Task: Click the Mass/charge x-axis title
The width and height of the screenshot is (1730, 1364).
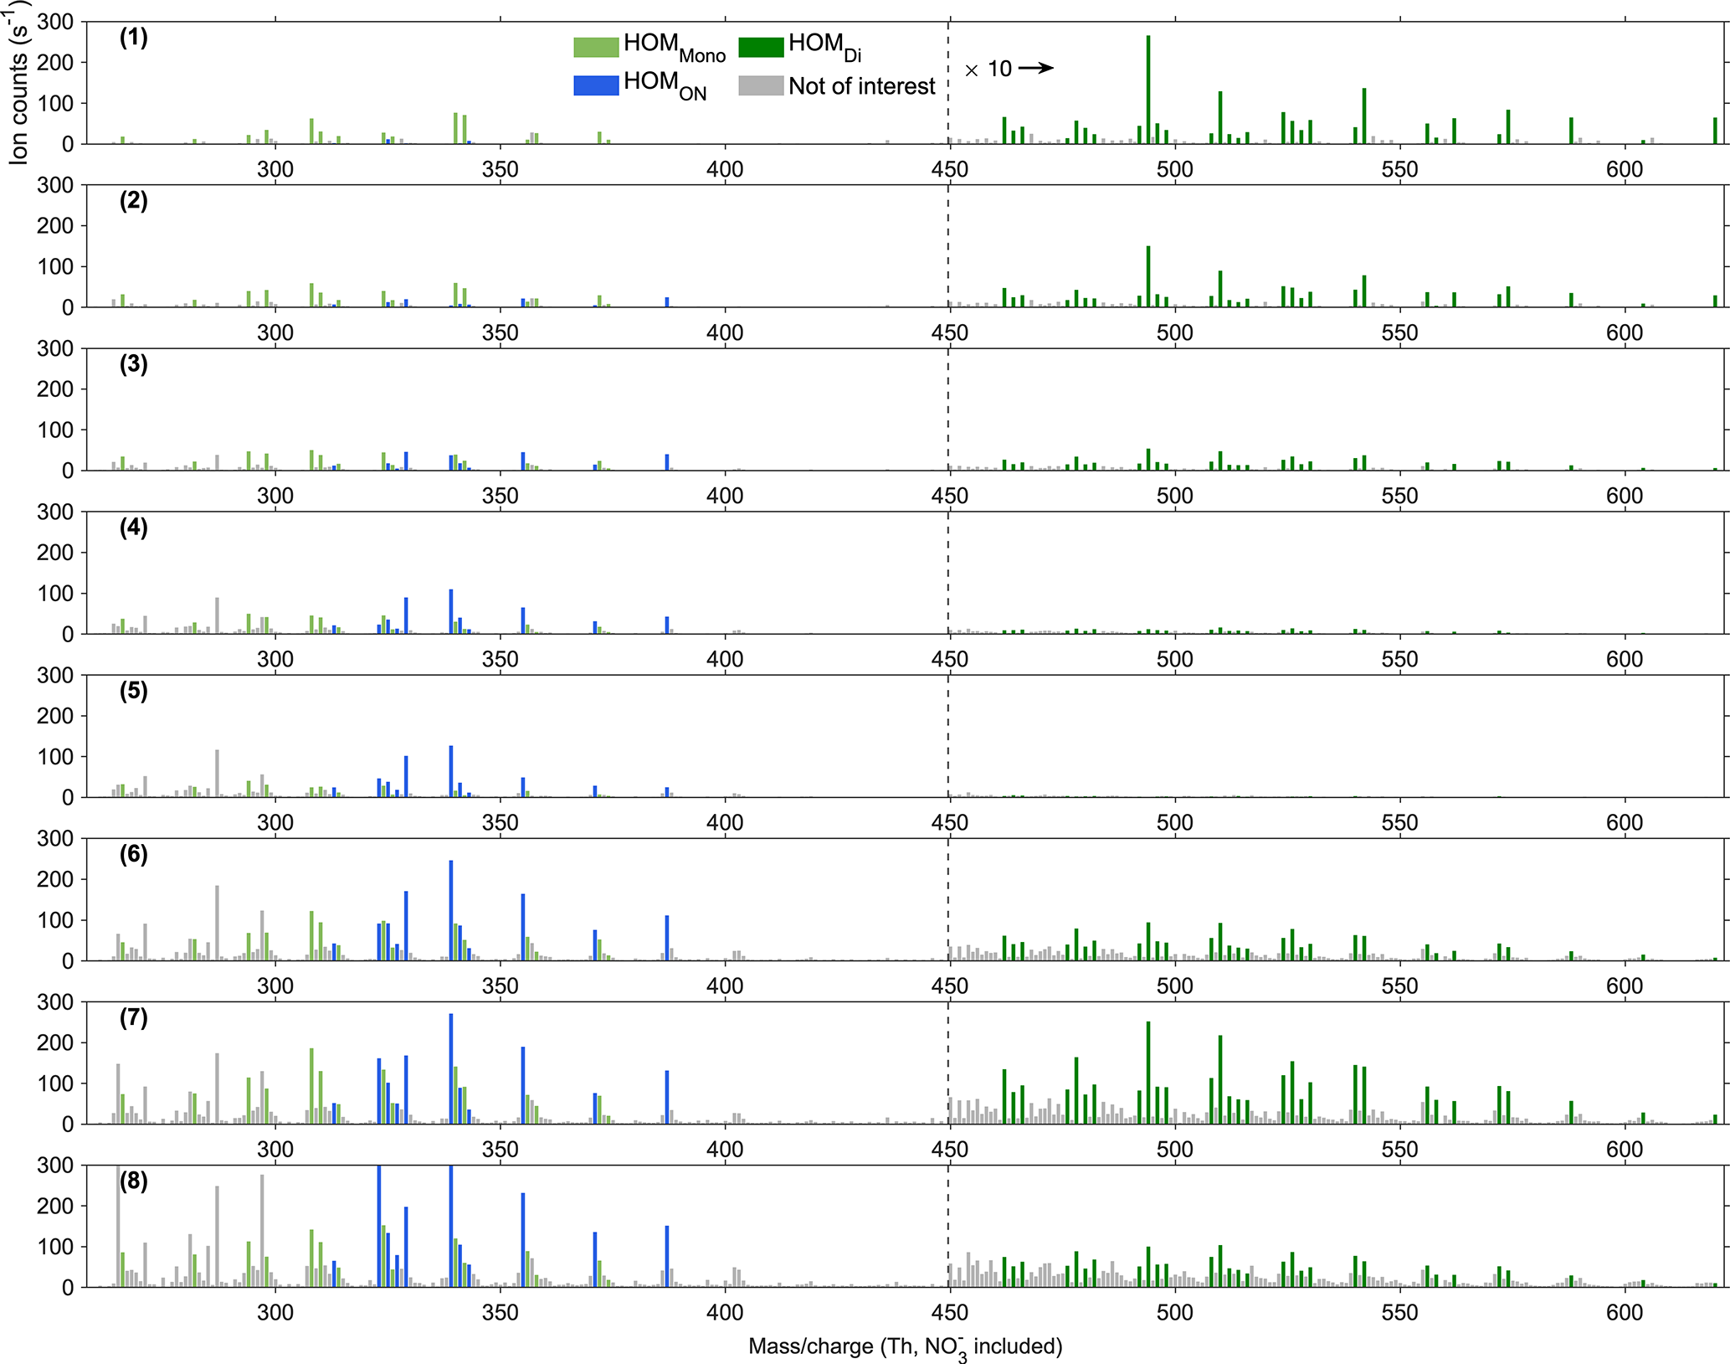Action: tap(905, 1346)
